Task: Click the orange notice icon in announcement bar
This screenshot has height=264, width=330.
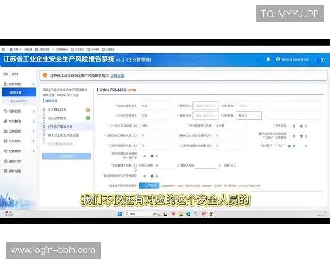Action: 45,75
